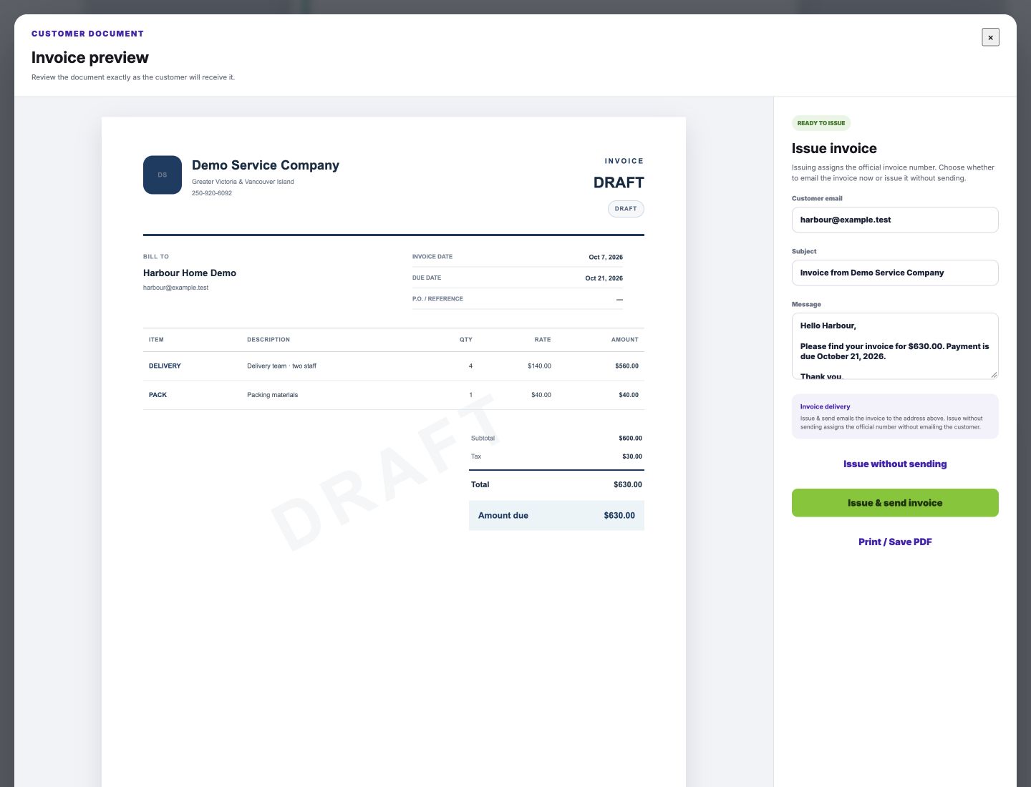Click the Subtotal $600.00 value
The width and height of the screenshot is (1031, 787).
[x=630, y=438]
